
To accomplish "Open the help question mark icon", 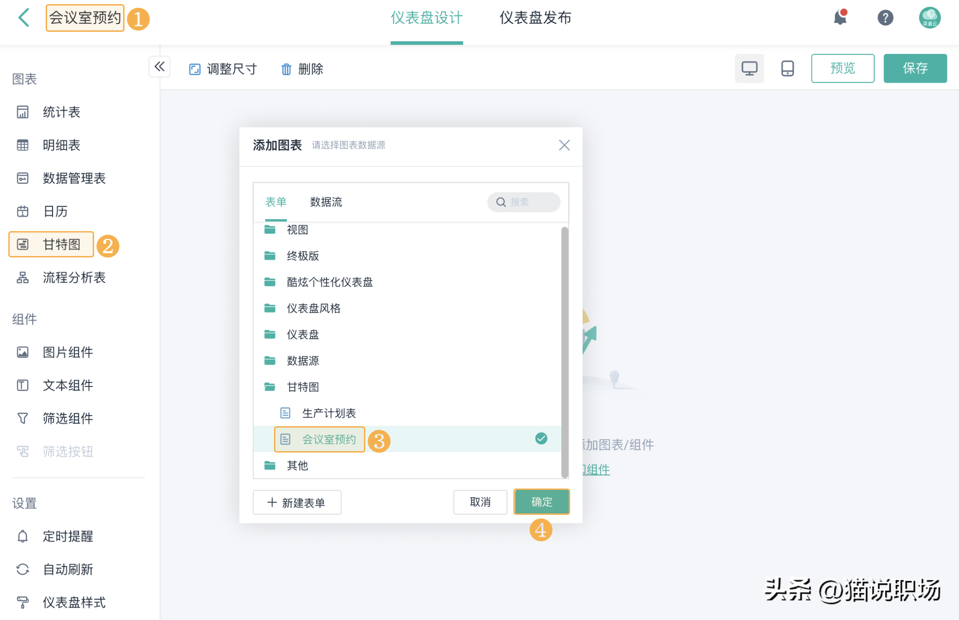I will click(885, 18).
